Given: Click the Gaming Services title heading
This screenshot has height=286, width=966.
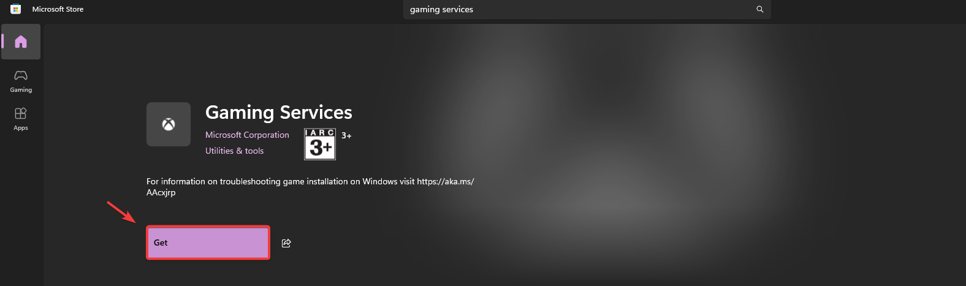Looking at the screenshot, I should tap(278, 112).
